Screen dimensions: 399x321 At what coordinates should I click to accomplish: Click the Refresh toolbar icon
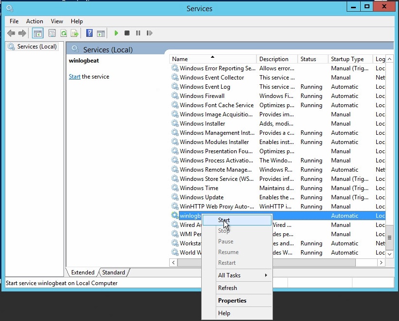tap(64, 33)
